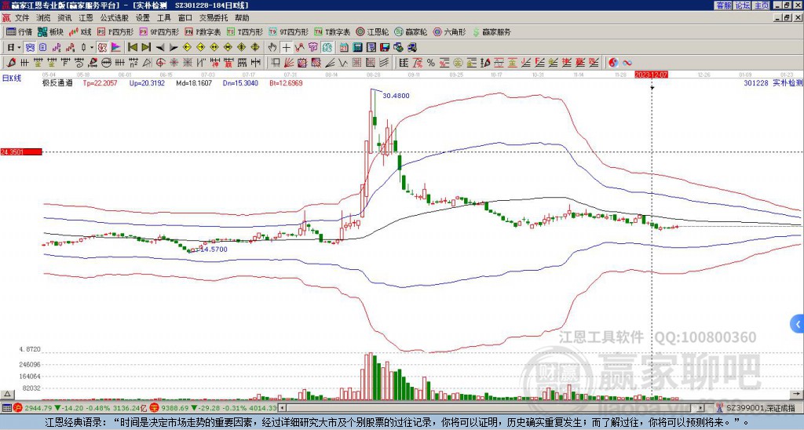Open the 赢家服务 service button
This screenshot has width=804, height=430.
[492, 31]
